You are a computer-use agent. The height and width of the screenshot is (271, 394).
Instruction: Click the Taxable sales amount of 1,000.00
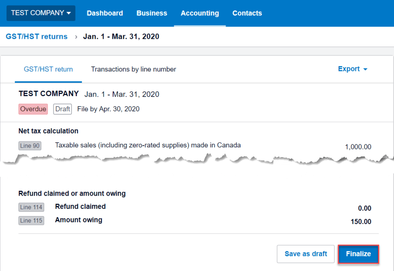pos(358,147)
